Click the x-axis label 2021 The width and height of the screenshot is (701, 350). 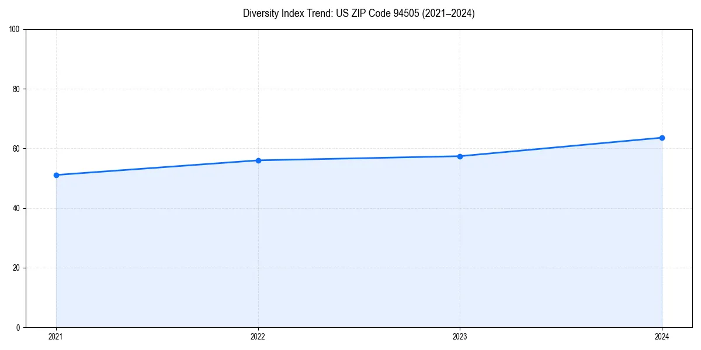56,337
